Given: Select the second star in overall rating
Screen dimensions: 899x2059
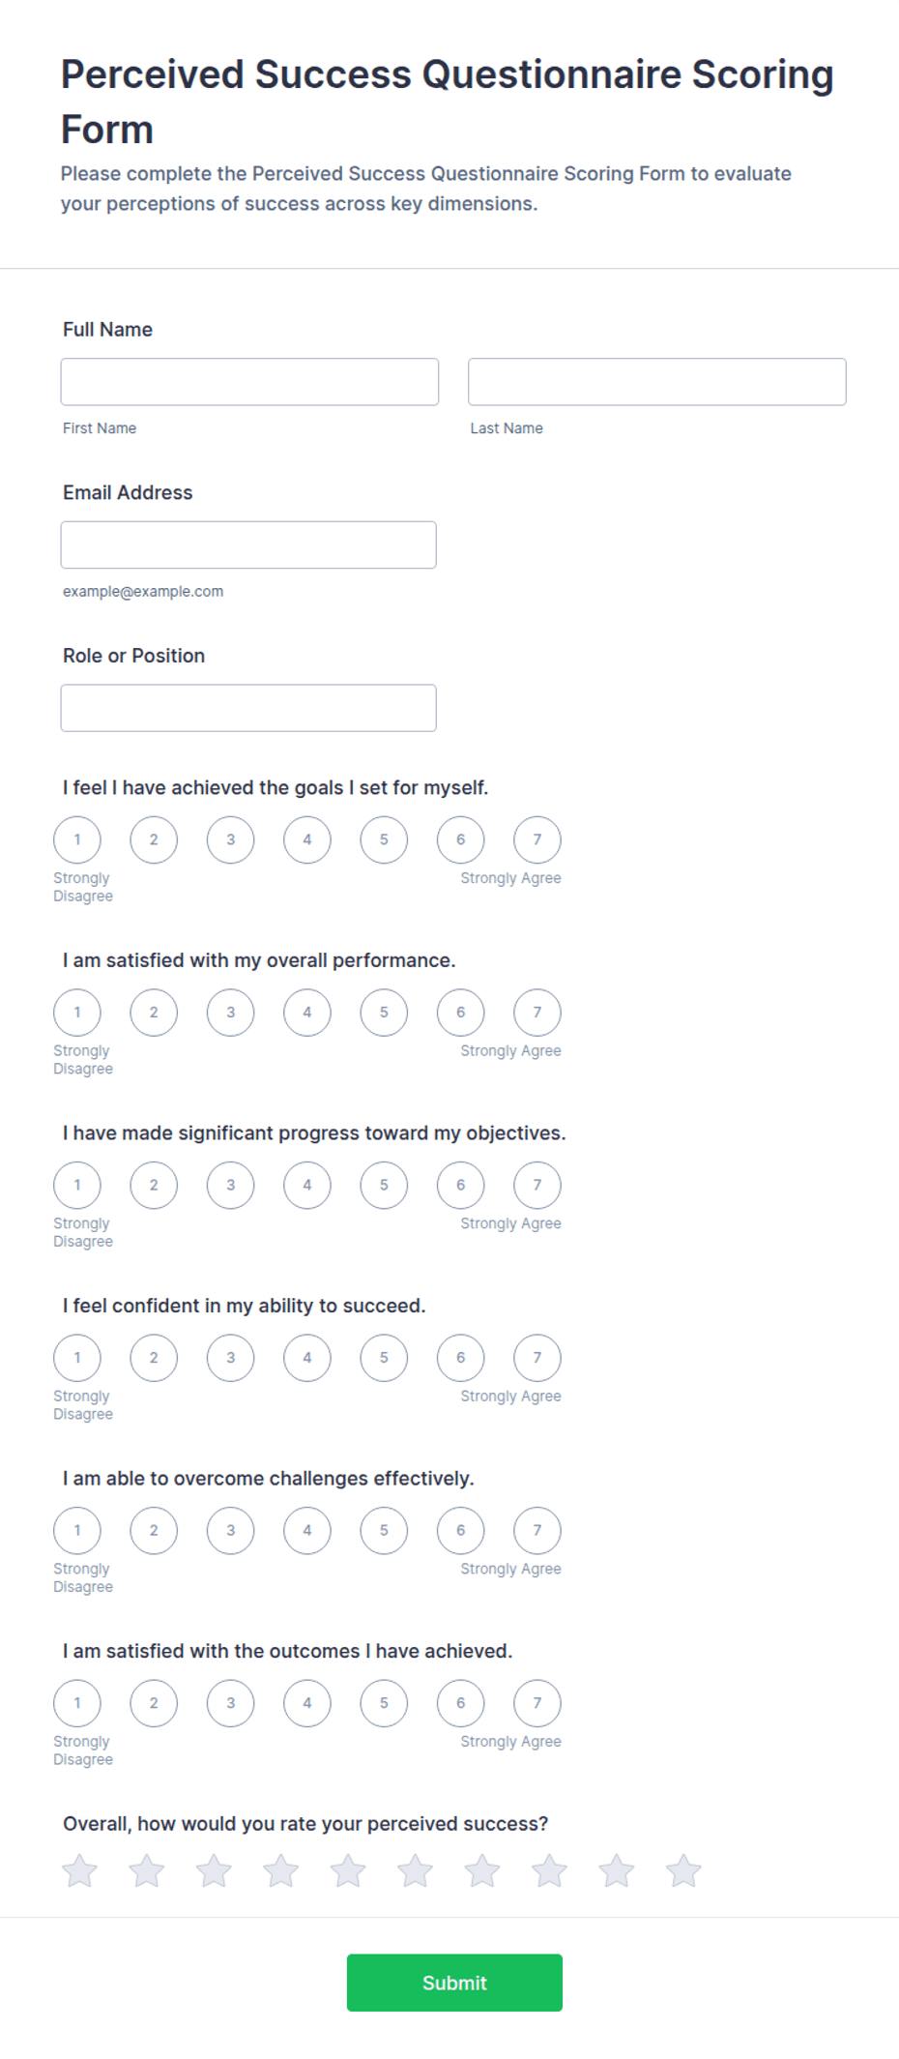Looking at the screenshot, I should (x=147, y=1870).
